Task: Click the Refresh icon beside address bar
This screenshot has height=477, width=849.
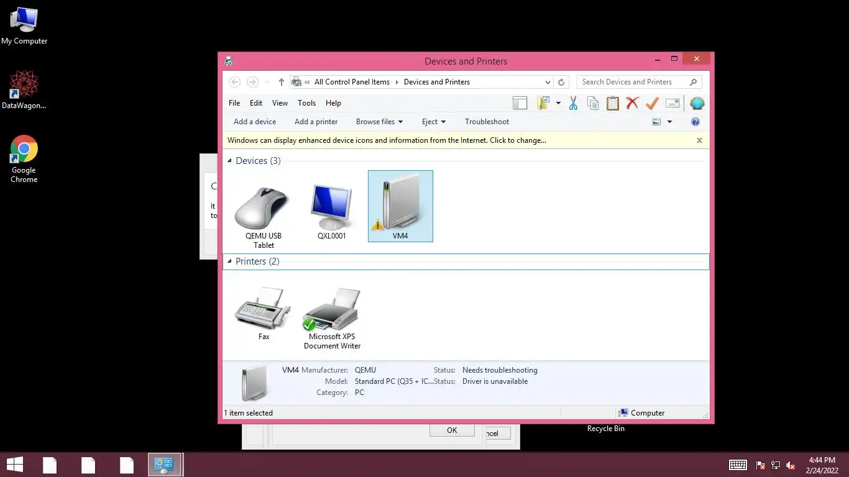Action: 561,82
